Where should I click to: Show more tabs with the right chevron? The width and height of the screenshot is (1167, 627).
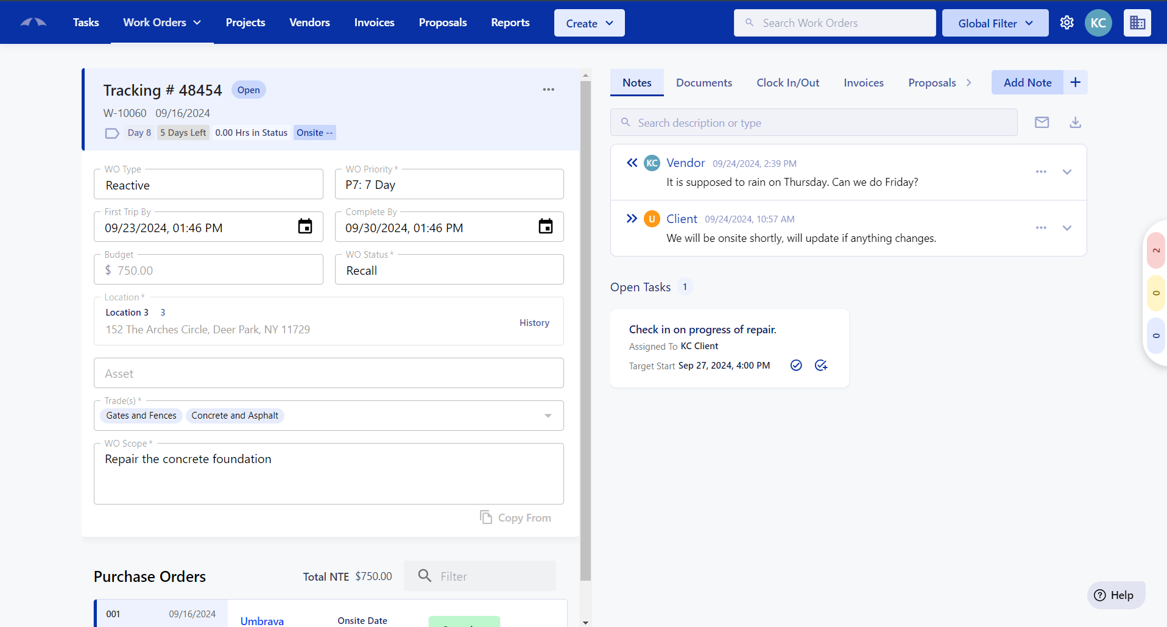click(968, 83)
